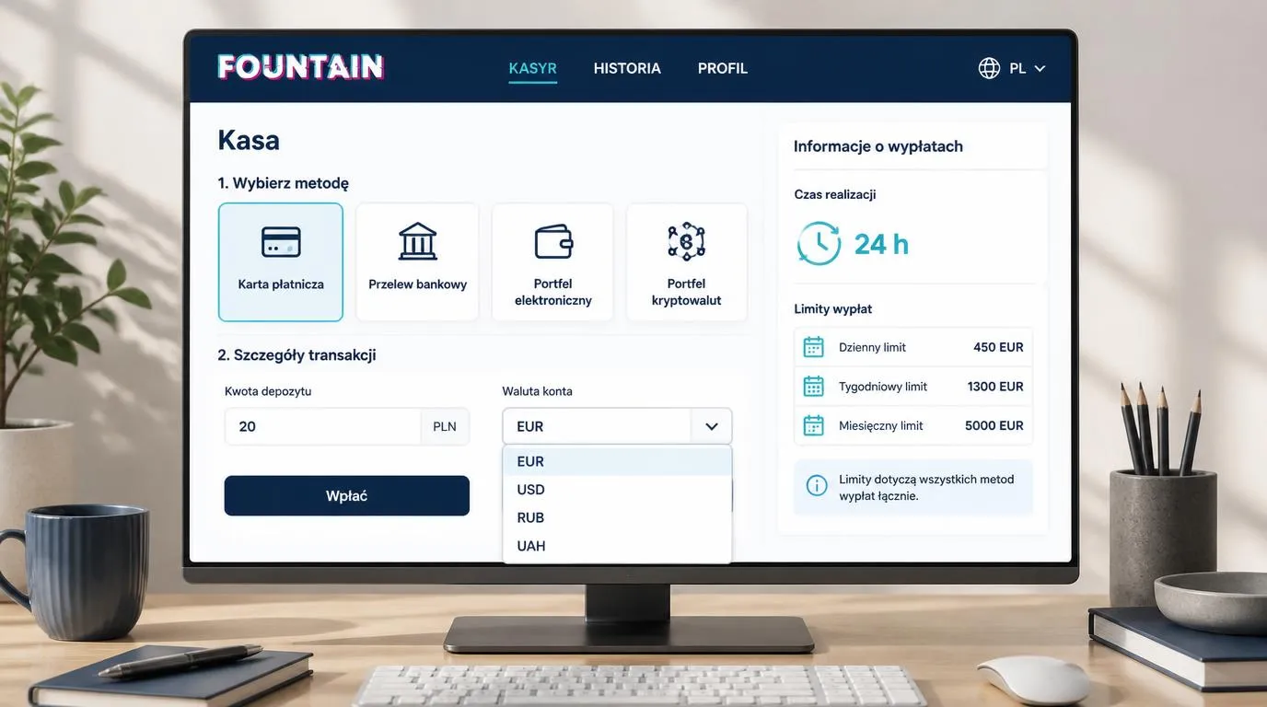1267x707 pixels.
Task: Click the Kasa page heading
Action: click(x=249, y=140)
